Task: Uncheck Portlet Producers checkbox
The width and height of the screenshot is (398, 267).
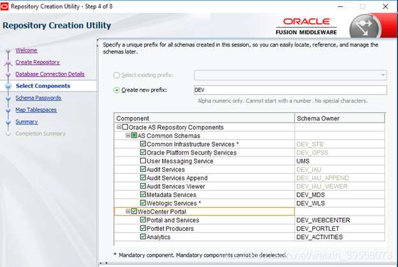Action: pyautogui.click(x=143, y=228)
